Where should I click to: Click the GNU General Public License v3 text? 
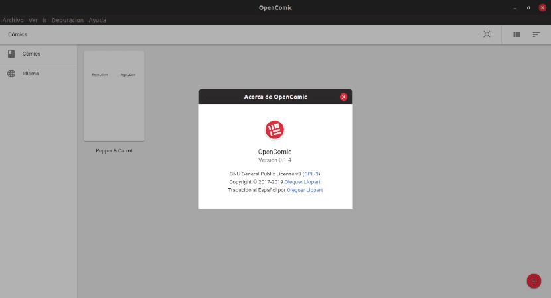click(265, 174)
